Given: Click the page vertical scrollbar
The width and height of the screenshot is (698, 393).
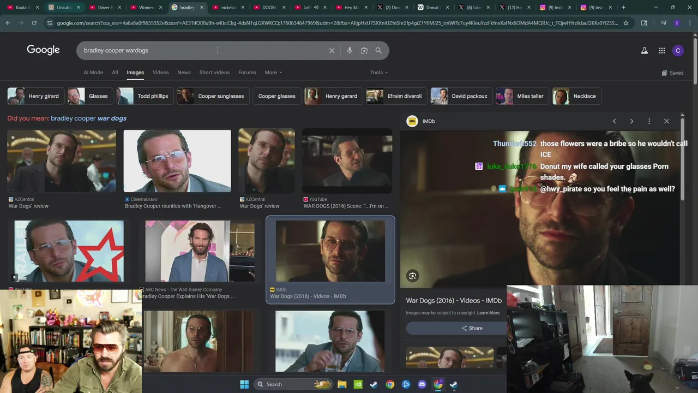Looking at the screenshot, I should [x=695, y=60].
